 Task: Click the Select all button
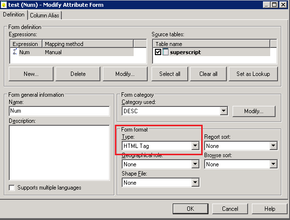pos(170,74)
